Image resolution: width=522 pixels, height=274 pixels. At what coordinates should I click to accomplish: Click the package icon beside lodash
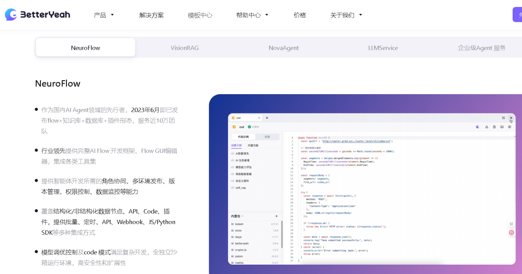coord(232,224)
